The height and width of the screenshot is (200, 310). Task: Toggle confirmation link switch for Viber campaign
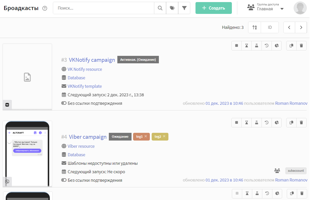64,180
